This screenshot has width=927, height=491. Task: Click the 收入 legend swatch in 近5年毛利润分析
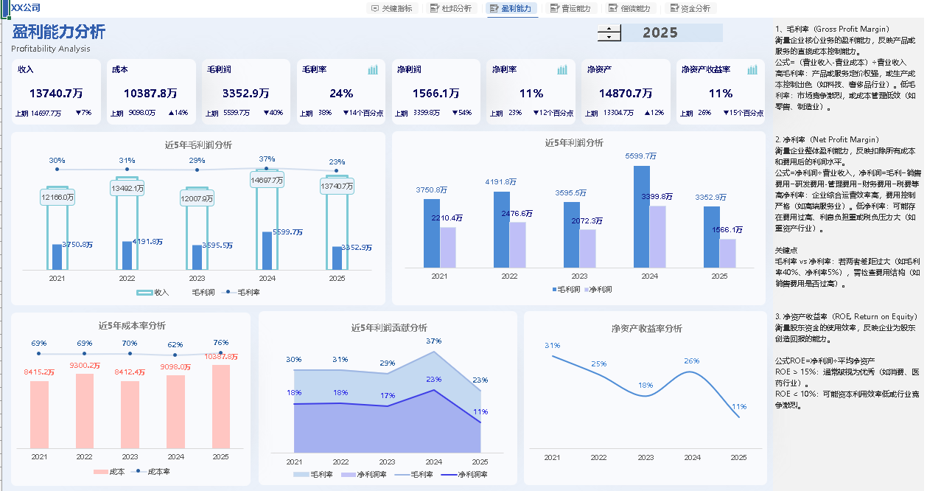tap(144, 293)
